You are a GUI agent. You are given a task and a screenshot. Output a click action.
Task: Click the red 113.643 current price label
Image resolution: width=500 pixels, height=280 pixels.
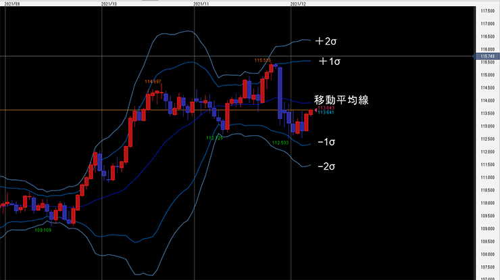click(x=326, y=108)
